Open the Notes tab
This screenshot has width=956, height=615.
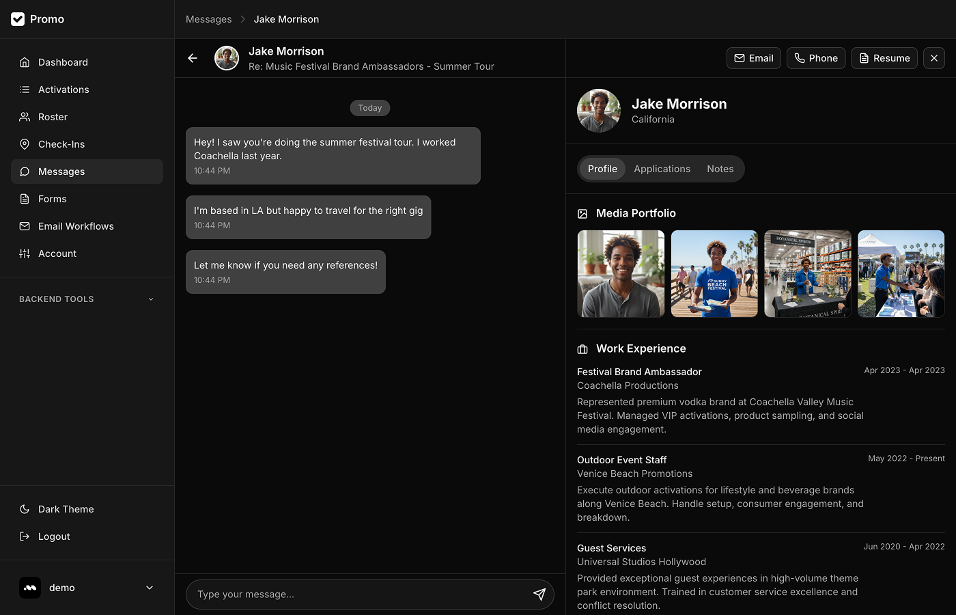(x=720, y=169)
